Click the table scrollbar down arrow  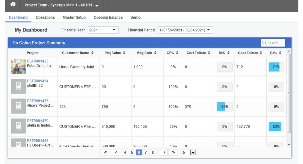pyautogui.click(x=289, y=145)
